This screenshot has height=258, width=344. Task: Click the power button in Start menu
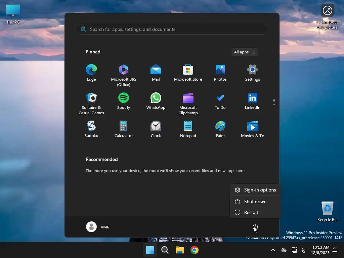coord(255,227)
